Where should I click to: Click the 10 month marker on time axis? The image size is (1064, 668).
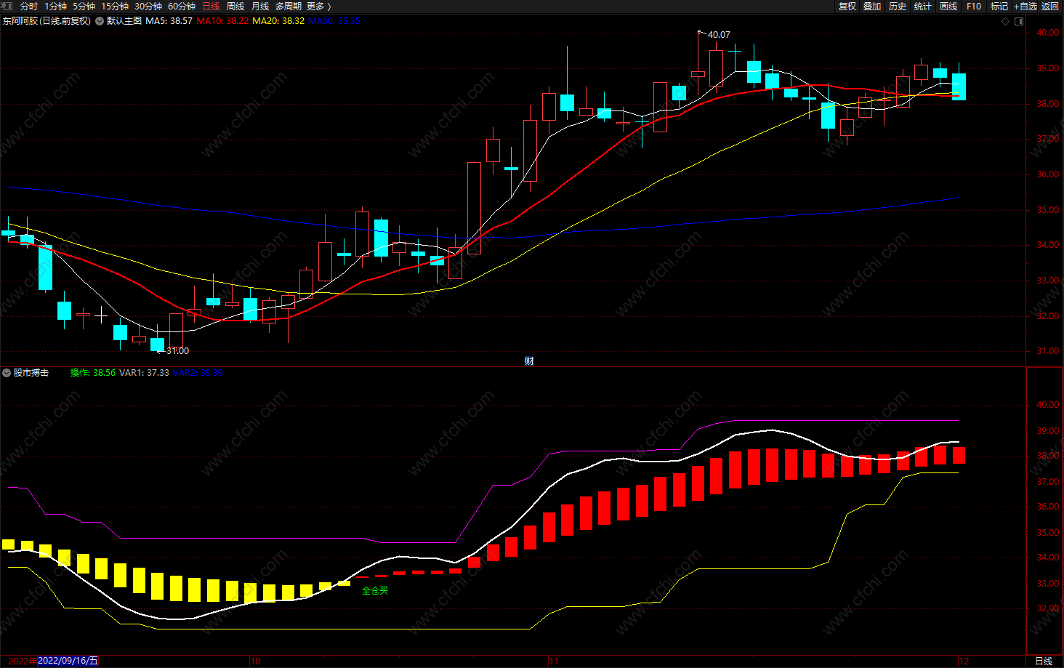[x=255, y=661]
